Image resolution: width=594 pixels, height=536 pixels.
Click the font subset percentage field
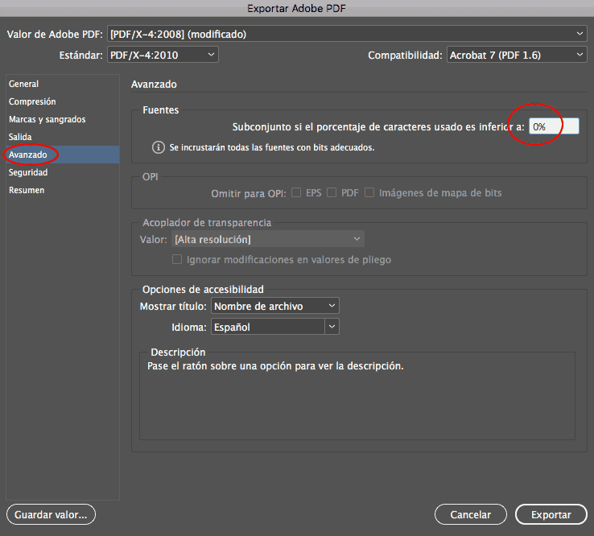point(554,126)
